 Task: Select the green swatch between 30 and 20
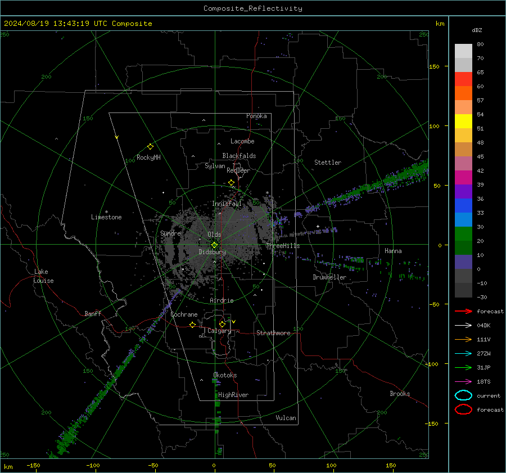point(463,234)
